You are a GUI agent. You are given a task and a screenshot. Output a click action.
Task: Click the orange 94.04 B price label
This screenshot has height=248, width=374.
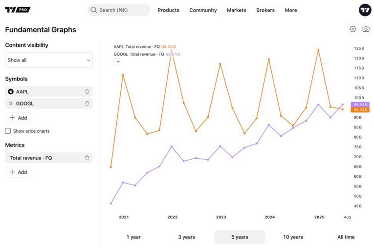coord(360,110)
